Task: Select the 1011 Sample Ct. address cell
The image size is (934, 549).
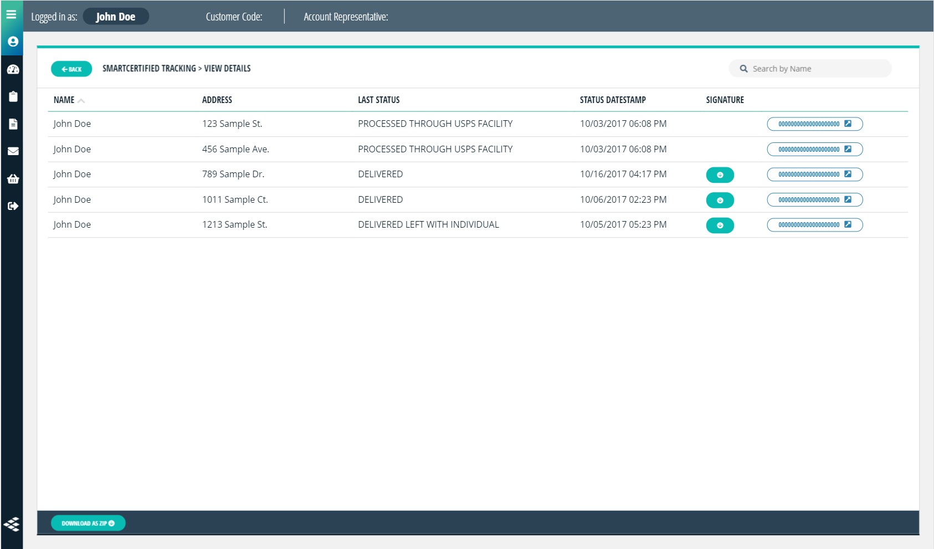Action: 235,199
